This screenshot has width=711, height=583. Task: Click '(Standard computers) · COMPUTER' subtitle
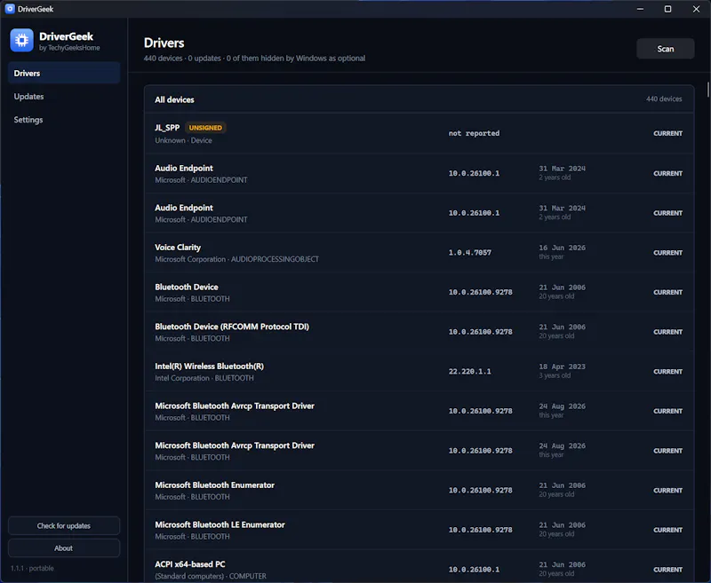point(211,576)
